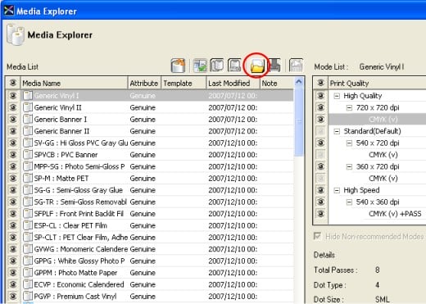
Task: Click the yellow open folder toolbar icon
Action: coord(257,66)
